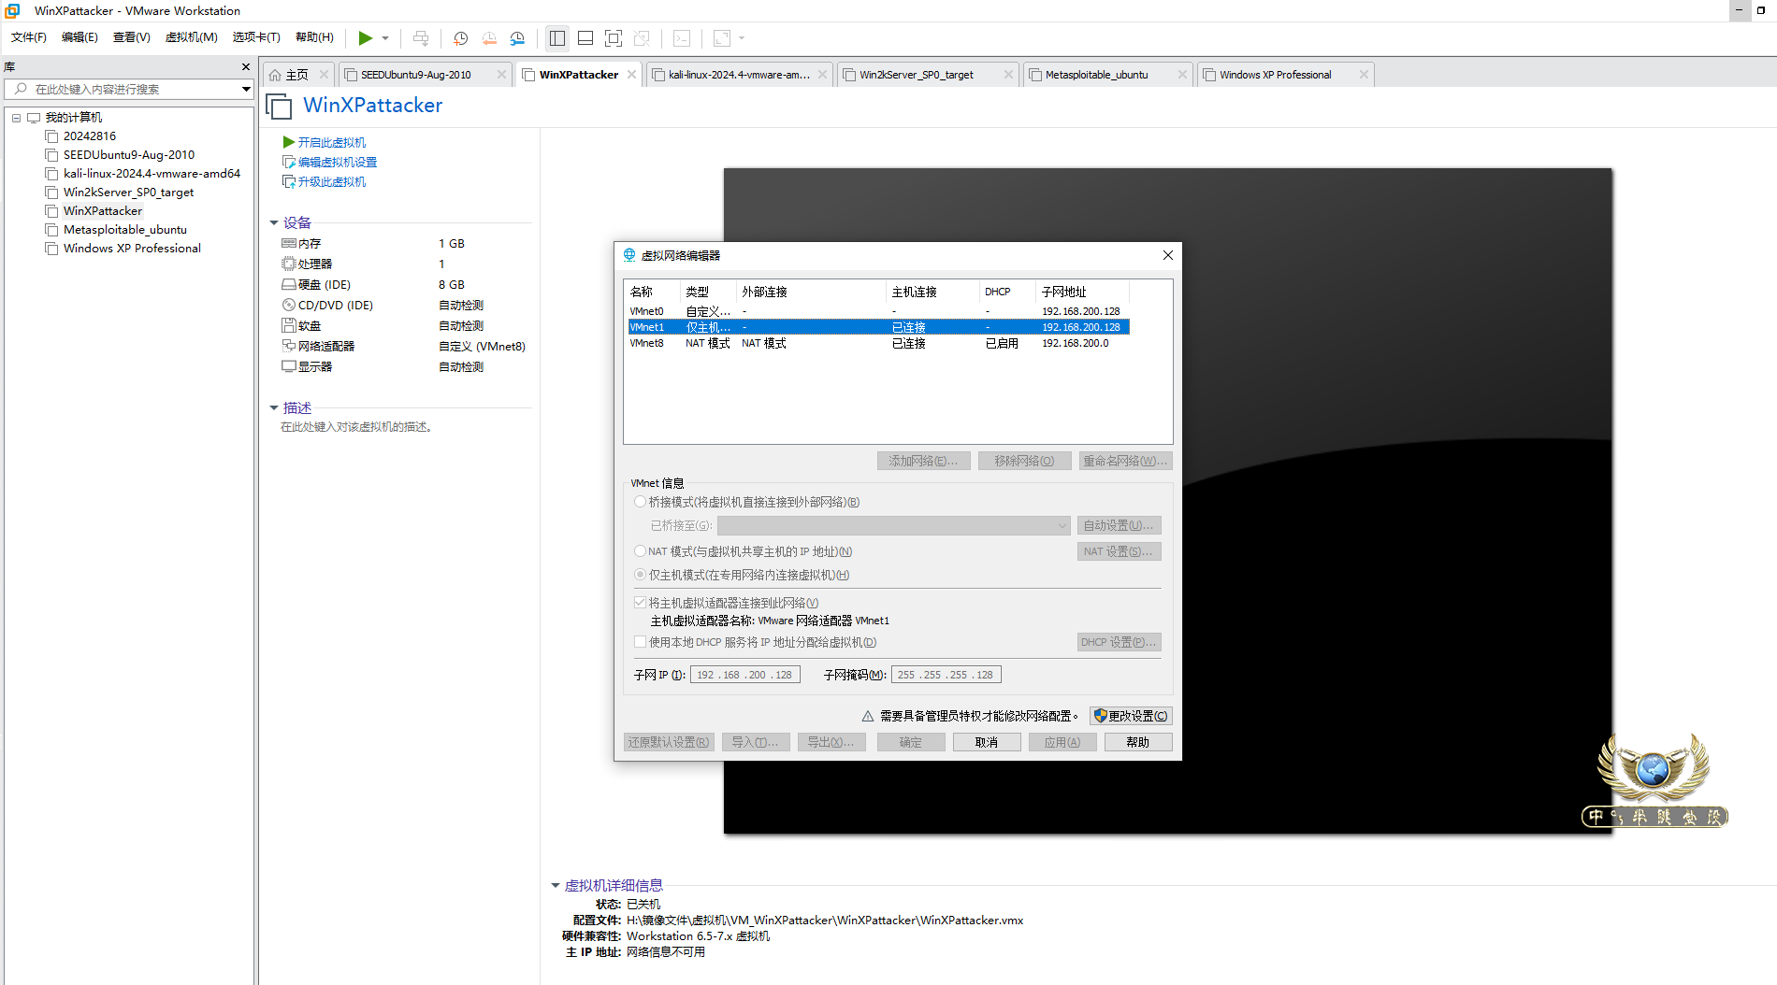Open the power options arrow beside play

pyautogui.click(x=385, y=38)
